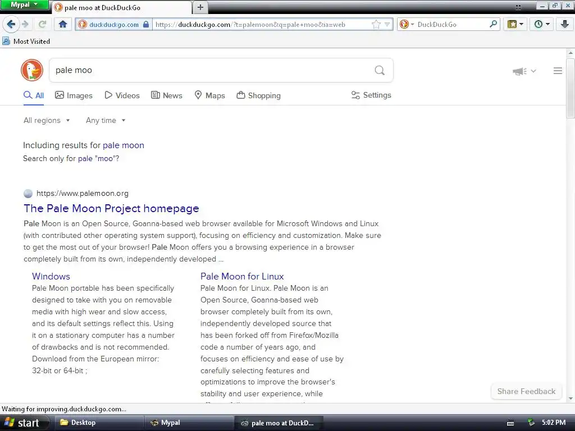Open the tab groups grid icon
Image resolution: width=575 pixels, height=431 pixels.
pyautogui.click(x=518, y=7)
